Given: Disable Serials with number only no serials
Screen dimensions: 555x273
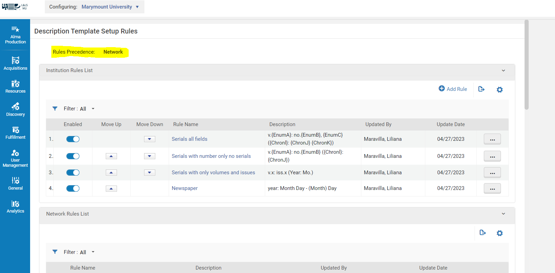Looking at the screenshot, I should click(73, 156).
